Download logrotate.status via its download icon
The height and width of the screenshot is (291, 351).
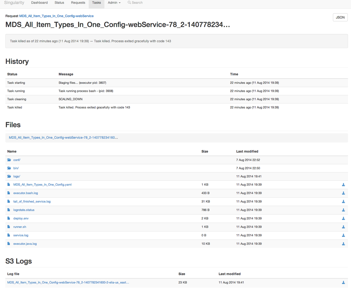pos(343,210)
